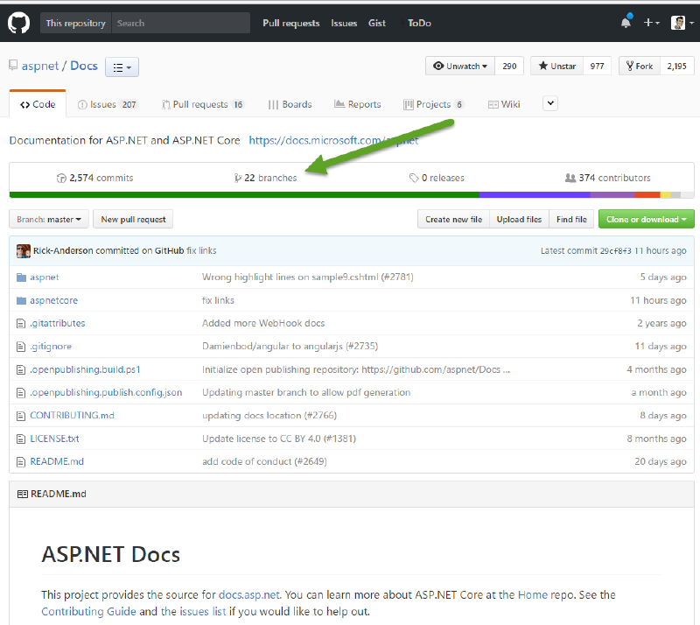The image size is (700, 625).
Task: Open the notifications bell icon
Action: 626,22
